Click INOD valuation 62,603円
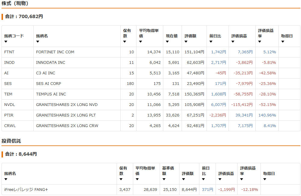Image resolution: width=301 pixels, height=196 pixels. pyautogui.click(x=195, y=62)
